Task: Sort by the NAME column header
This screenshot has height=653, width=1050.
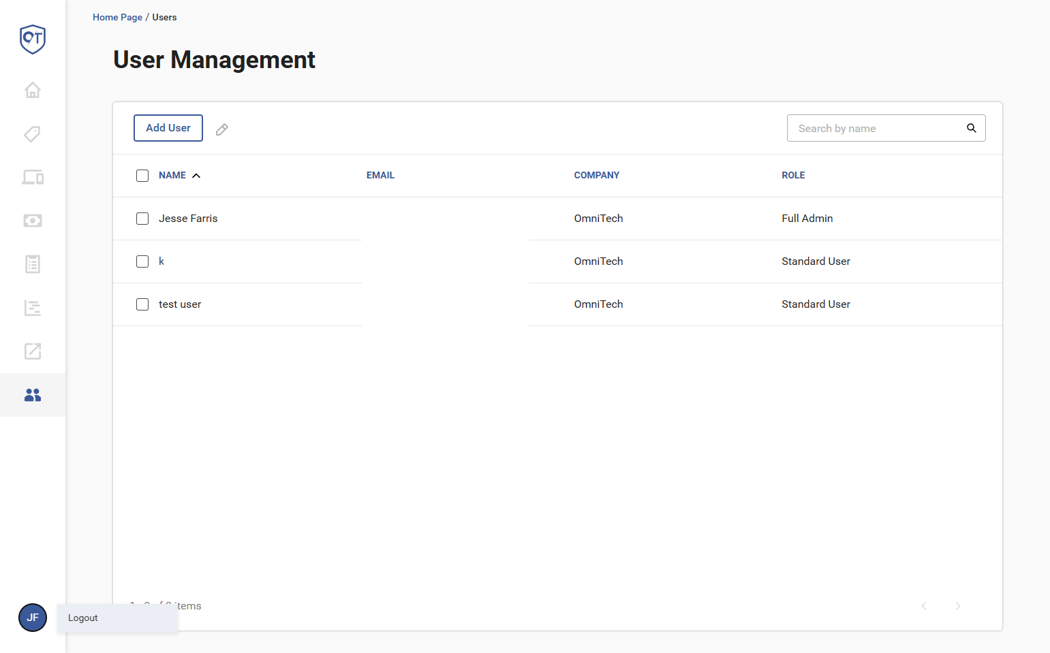Action: coord(172,175)
